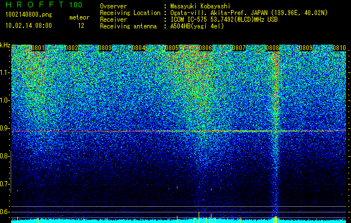Click the ICOM IC-575 receiver value
351x223 pixels.
click(x=224, y=20)
